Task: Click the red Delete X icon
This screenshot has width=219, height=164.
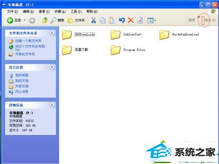Action: [x=131, y=20]
